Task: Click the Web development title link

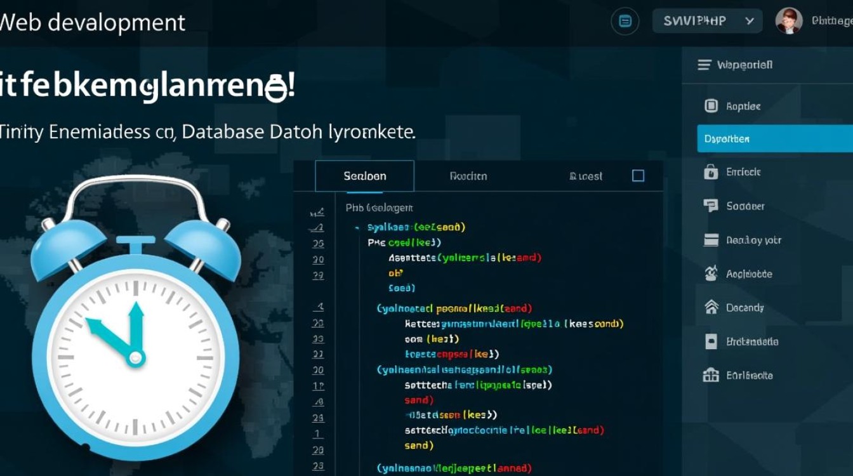Action: click(x=93, y=22)
